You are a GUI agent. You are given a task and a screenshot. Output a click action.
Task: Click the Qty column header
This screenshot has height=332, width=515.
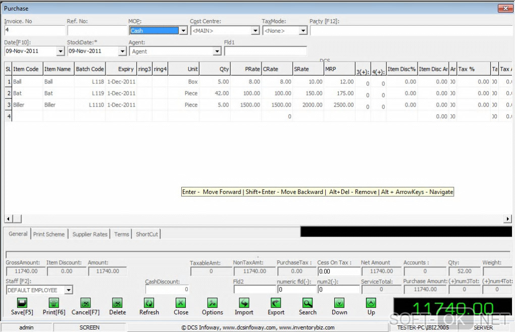coord(215,69)
